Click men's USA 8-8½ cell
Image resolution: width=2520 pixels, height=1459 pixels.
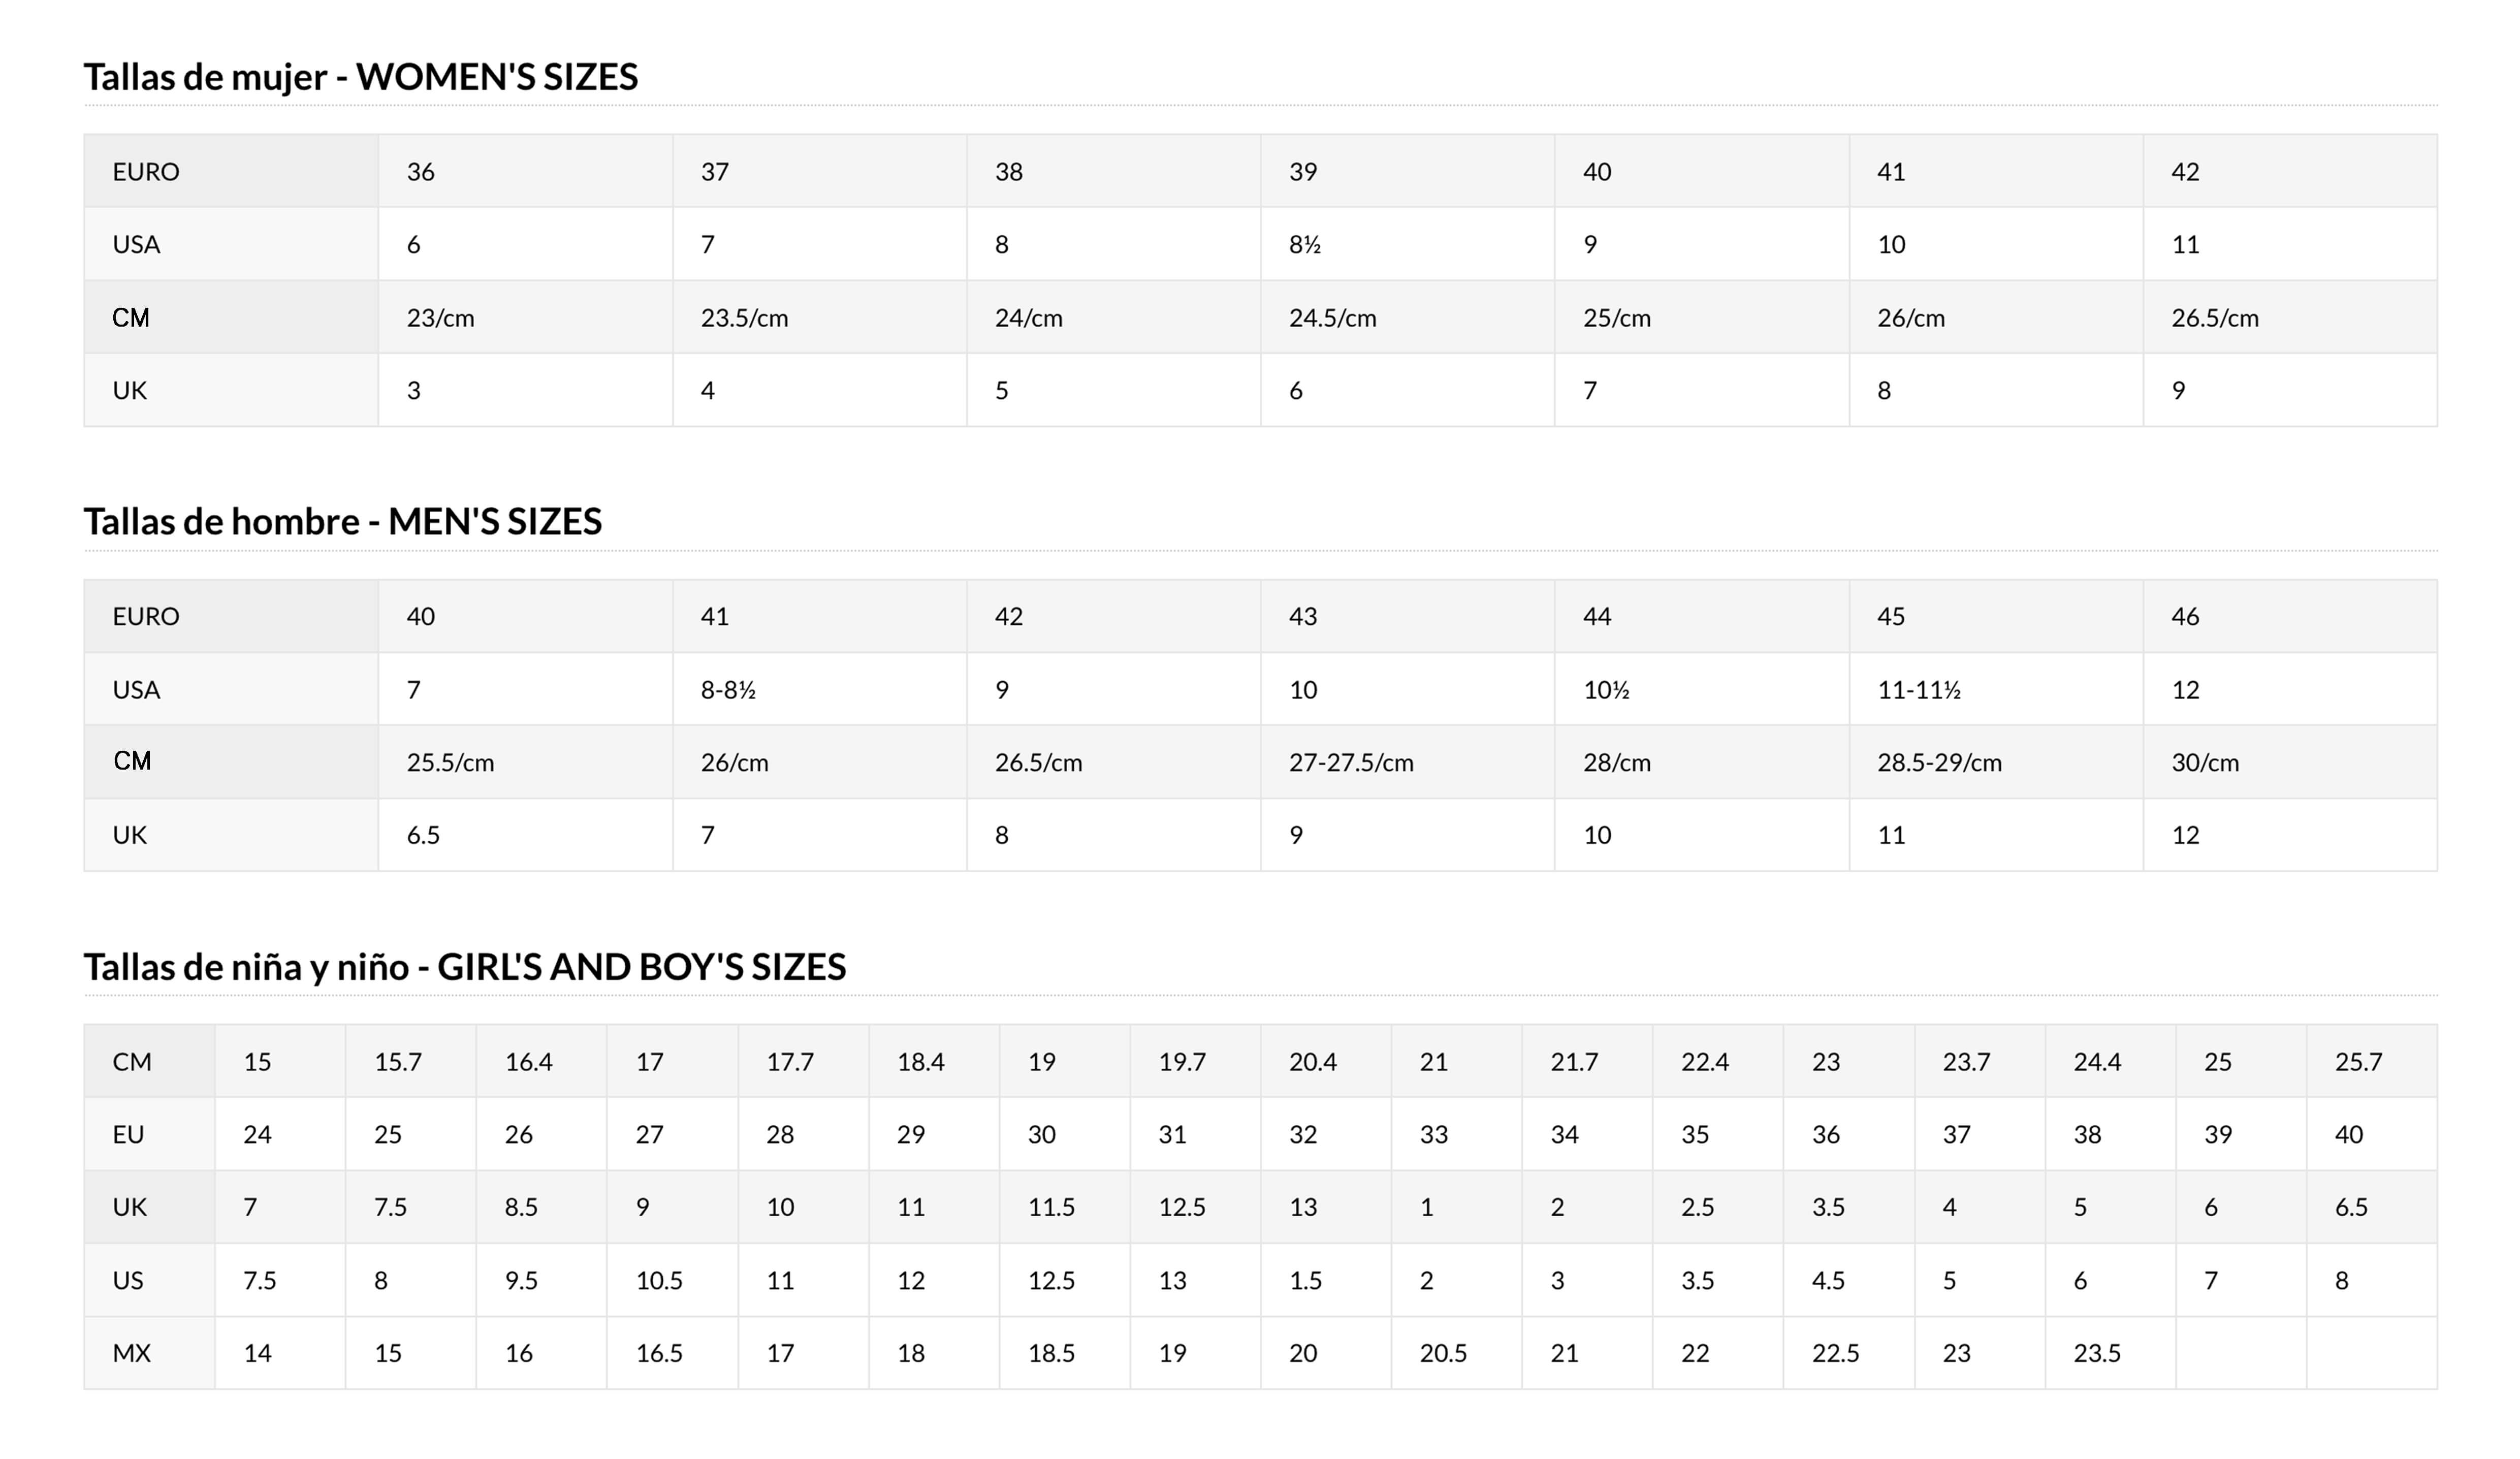[819, 689]
